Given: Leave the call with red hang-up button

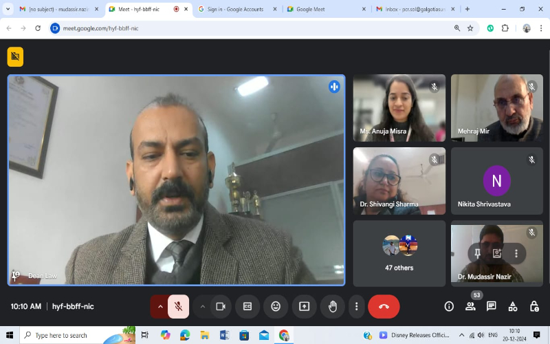Looking at the screenshot, I should click(x=384, y=306).
